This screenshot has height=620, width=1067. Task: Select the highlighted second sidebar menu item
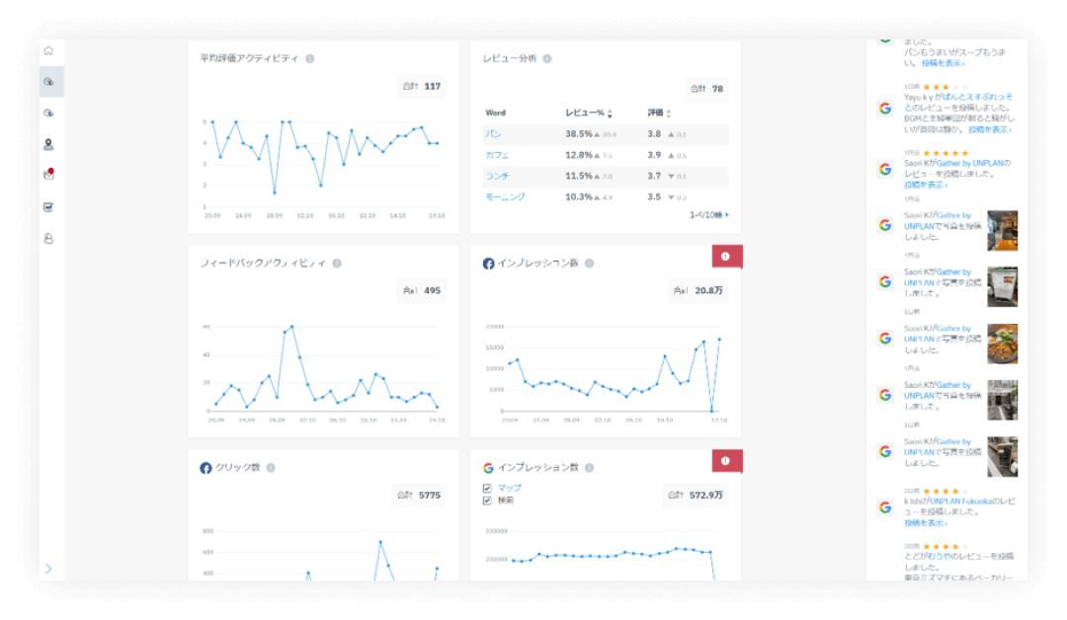[48, 82]
